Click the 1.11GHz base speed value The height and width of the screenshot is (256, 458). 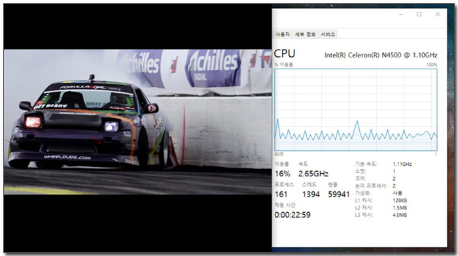tap(402, 164)
